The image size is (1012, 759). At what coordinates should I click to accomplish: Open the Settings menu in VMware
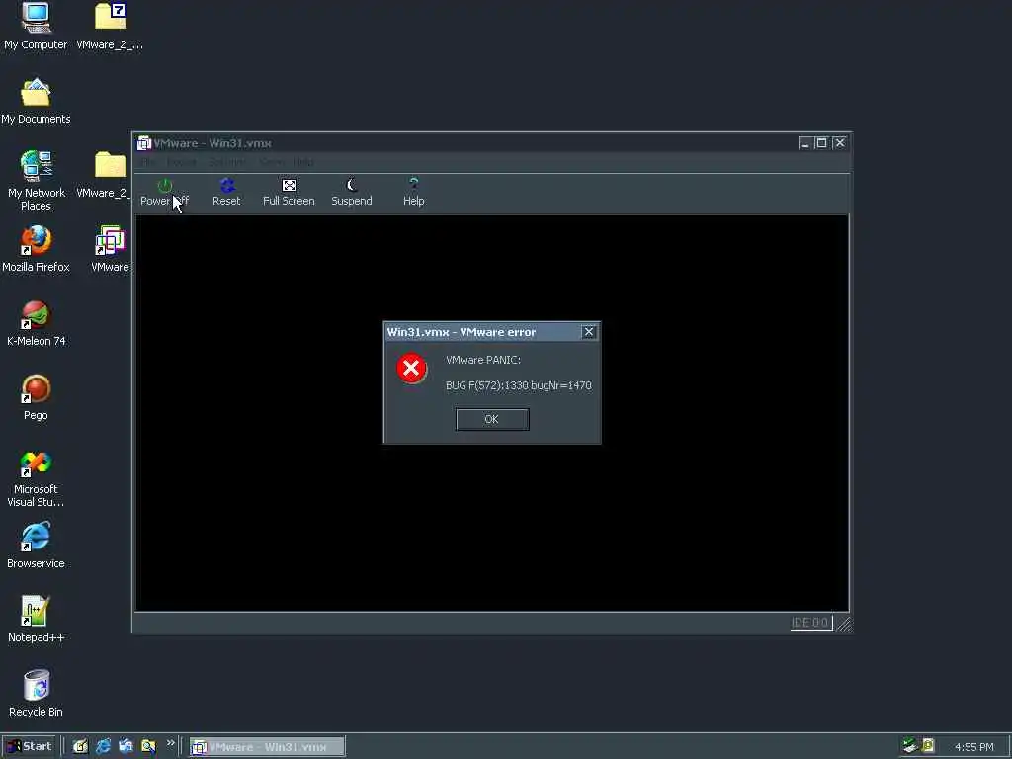tap(227, 161)
